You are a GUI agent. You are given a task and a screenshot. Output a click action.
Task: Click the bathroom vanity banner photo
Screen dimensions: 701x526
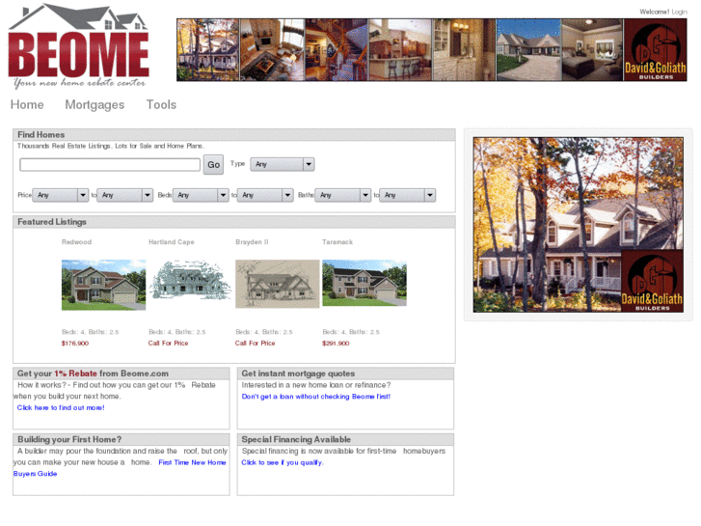click(464, 49)
